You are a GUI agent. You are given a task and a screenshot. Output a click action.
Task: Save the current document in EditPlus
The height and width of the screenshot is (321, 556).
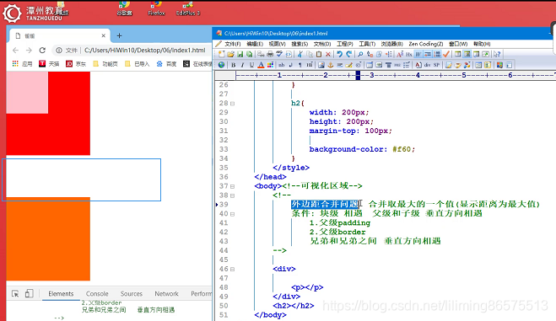pyautogui.click(x=240, y=54)
